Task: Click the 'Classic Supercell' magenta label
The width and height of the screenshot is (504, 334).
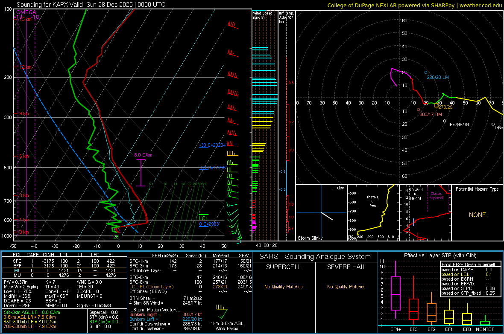Action: point(437,196)
